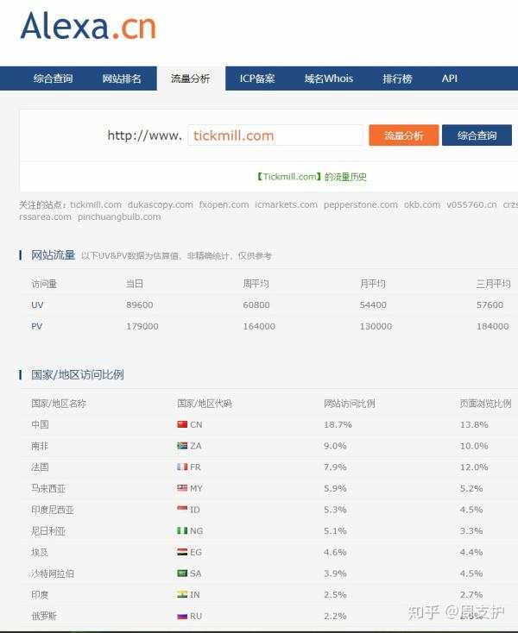Image resolution: width=518 pixels, height=633 pixels.
Task: Click the 国家/地区名称 column header
Action: click(59, 404)
